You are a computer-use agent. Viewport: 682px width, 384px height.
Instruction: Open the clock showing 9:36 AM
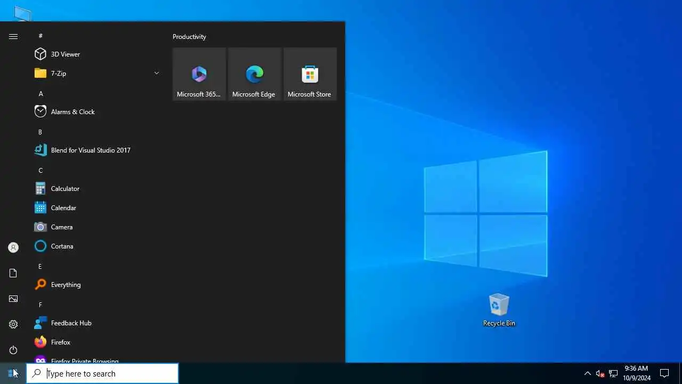pyautogui.click(x=636, y=373)
